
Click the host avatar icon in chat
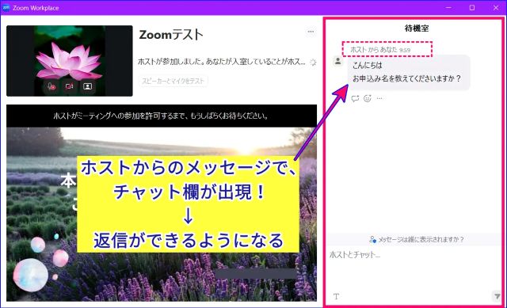click(x=338, y=61)
